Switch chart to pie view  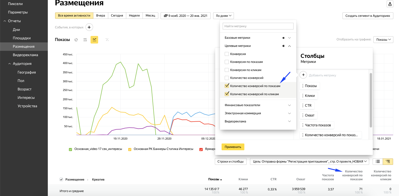coord(76,40)
